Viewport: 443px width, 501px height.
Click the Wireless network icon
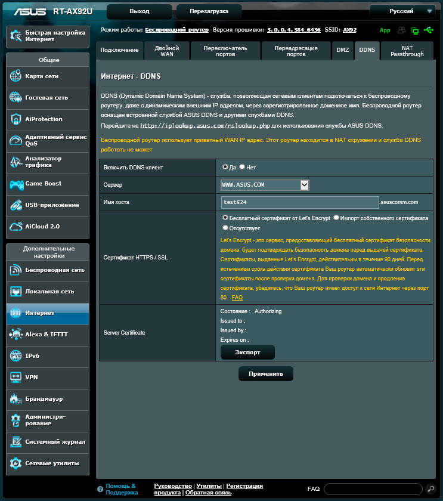(x=16, y=270)
